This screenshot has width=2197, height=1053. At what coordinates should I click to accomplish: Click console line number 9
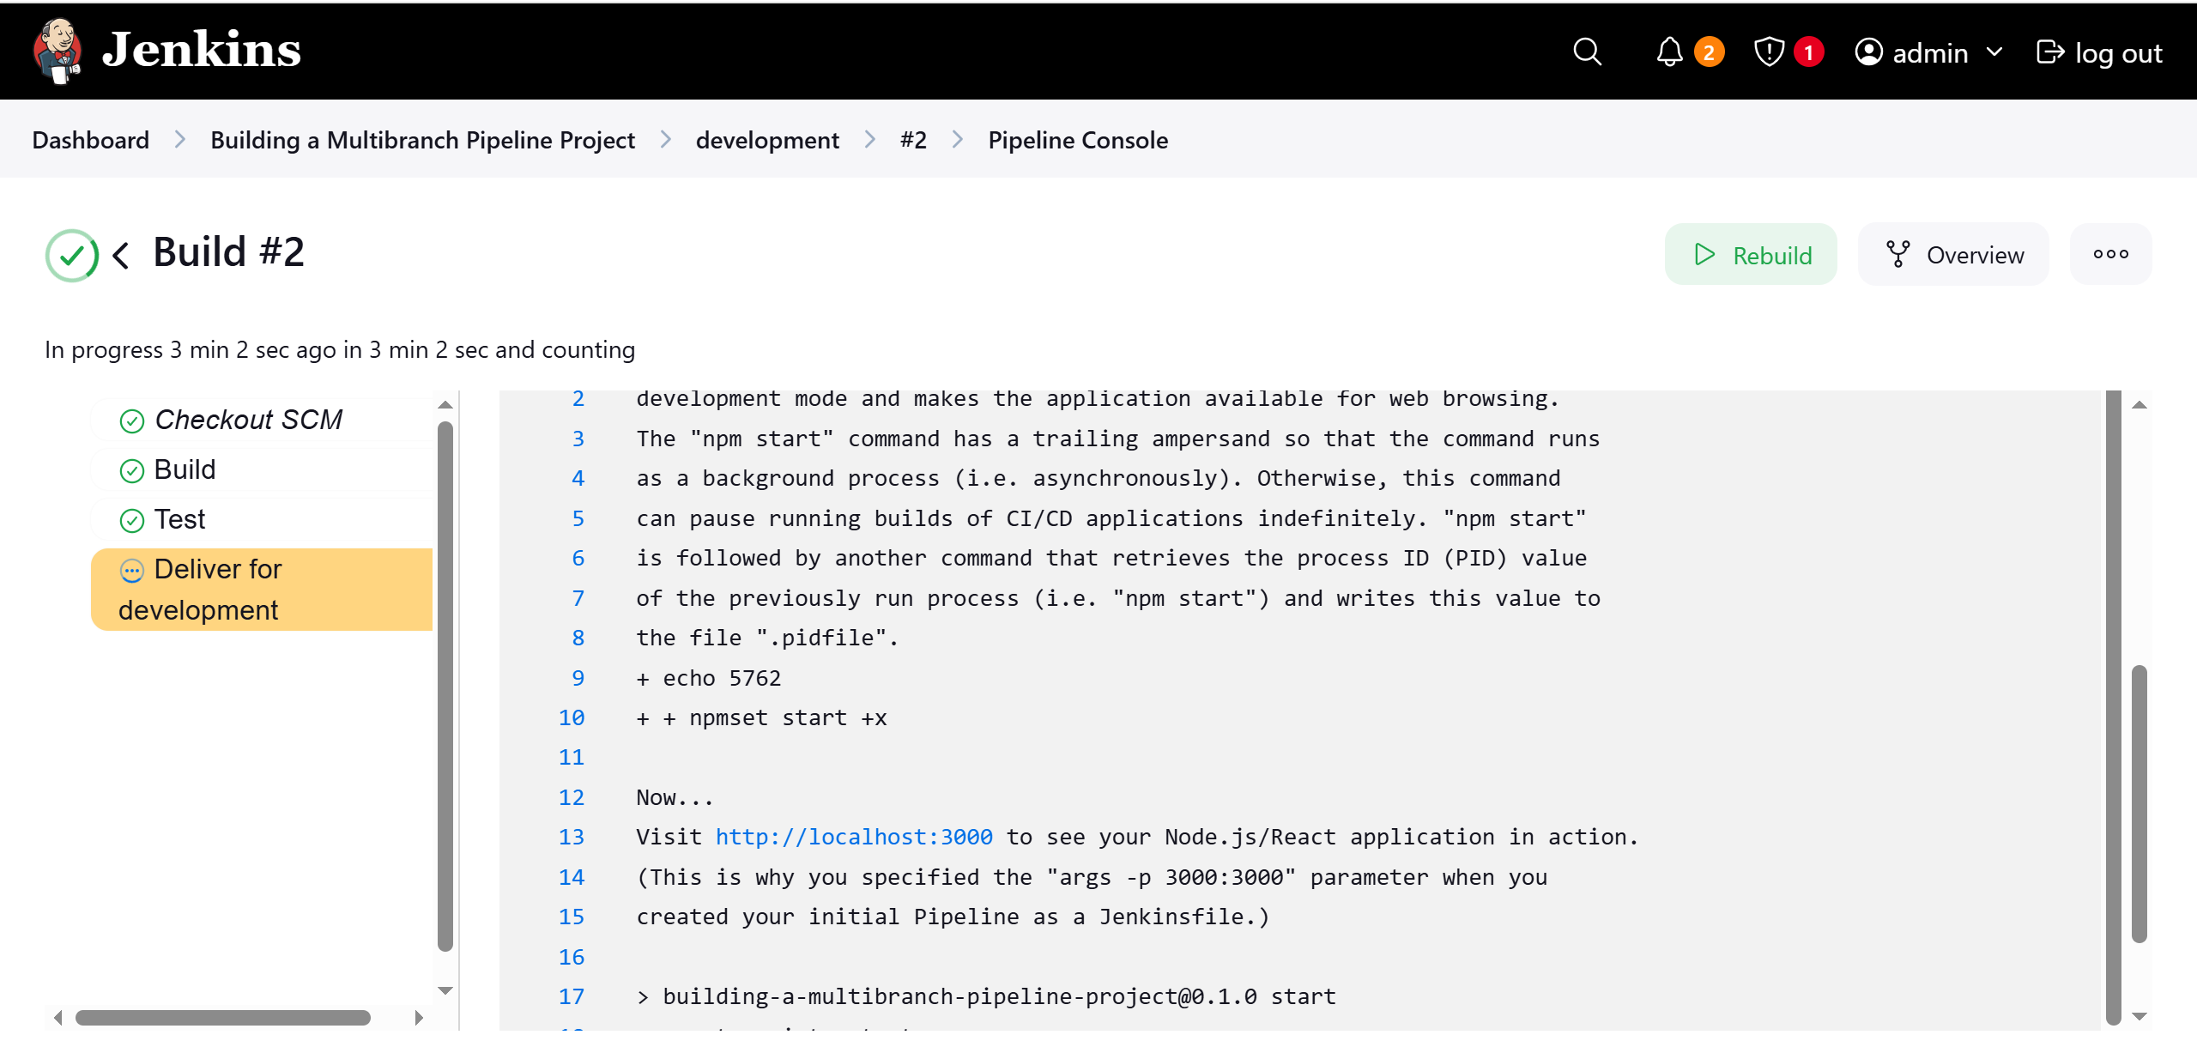pyautogui.click(x=578, y=678)
